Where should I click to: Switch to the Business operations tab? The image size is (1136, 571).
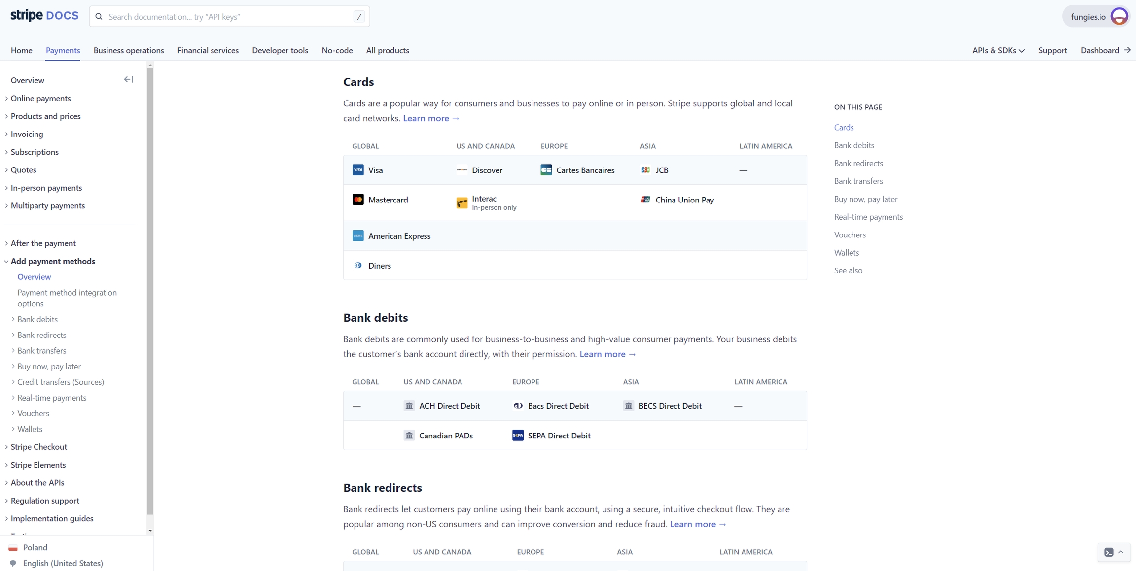(x=129, y=50)
